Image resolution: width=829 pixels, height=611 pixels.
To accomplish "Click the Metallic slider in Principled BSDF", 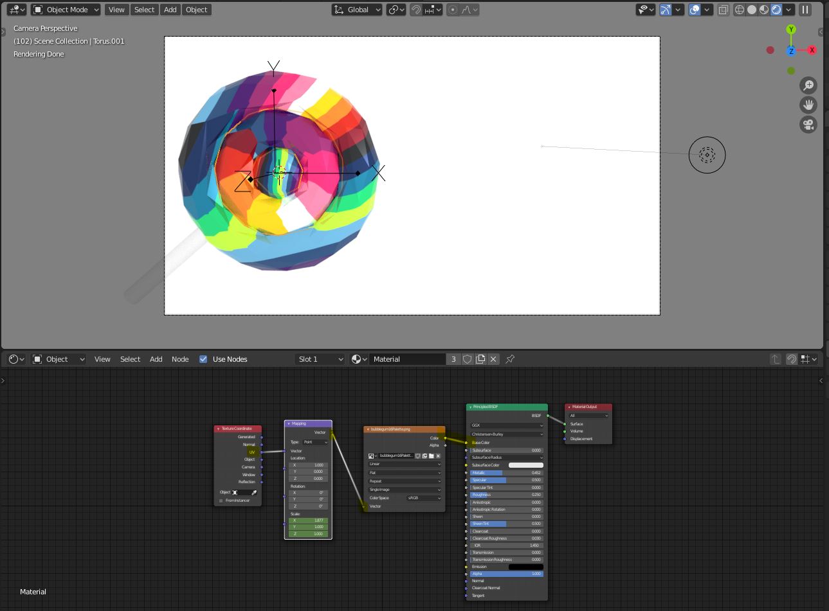I will point(506,473).
